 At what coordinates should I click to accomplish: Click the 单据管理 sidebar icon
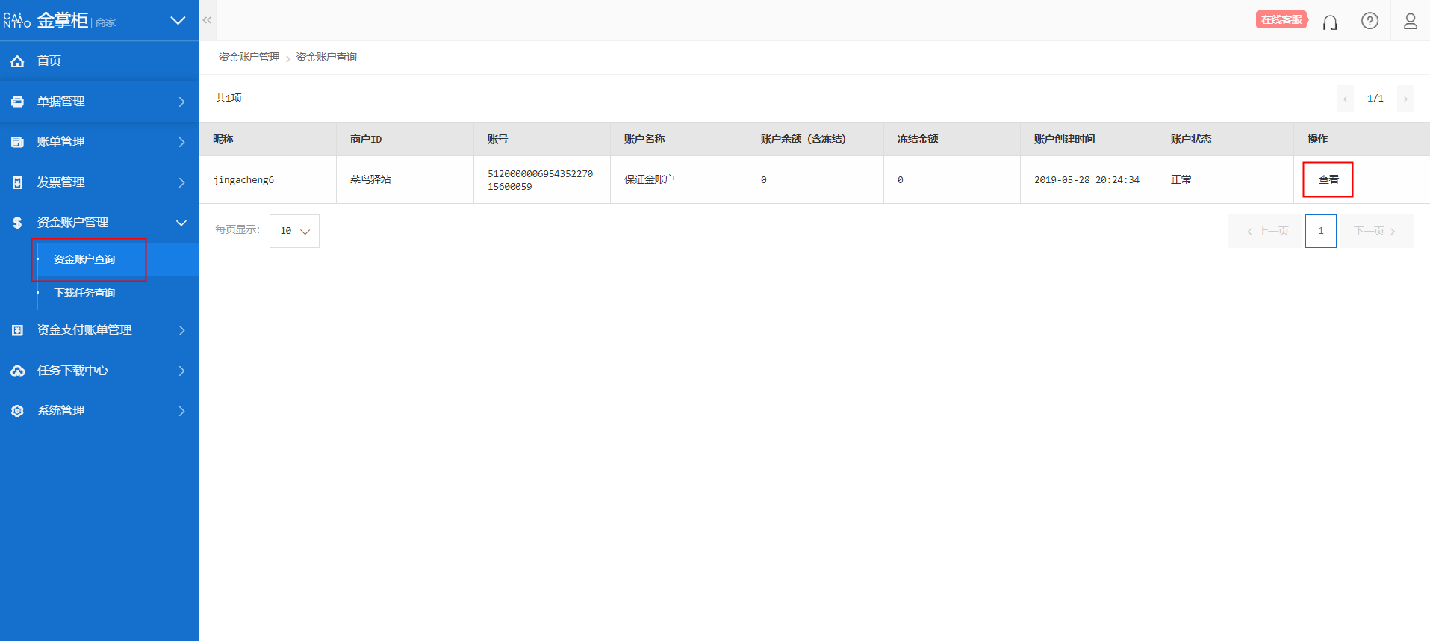coord(17,102)
